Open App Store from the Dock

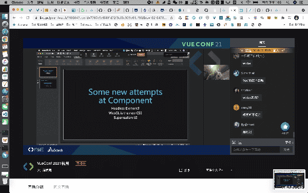point(5,92)
